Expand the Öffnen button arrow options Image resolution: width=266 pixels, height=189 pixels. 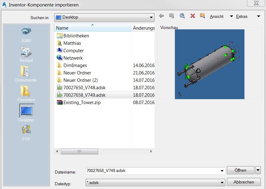pos(258,170)
